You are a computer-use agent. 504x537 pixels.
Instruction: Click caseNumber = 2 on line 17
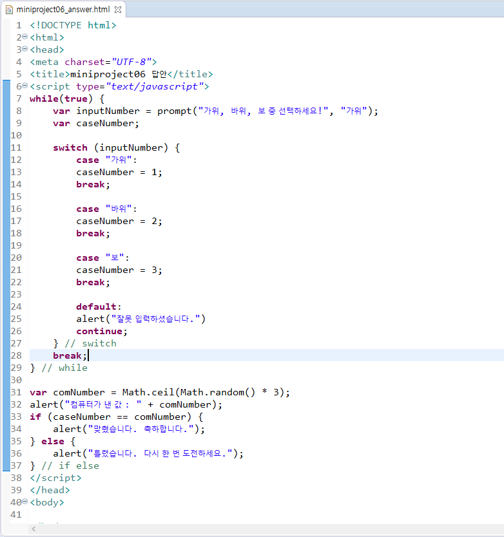pyautogui.click(x=119, y=221)
